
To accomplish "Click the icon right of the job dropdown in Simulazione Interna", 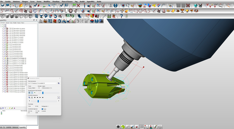I will [x=59, y=83].
